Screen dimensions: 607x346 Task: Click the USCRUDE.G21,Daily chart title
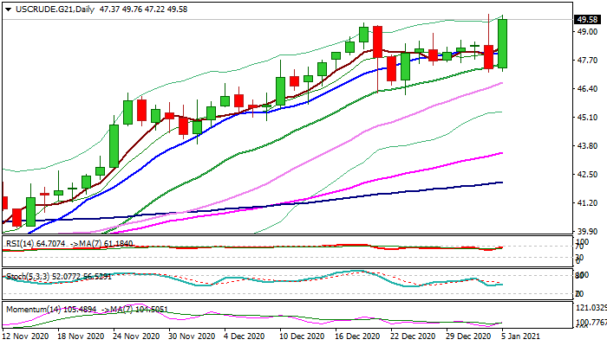tap(49, 9)
